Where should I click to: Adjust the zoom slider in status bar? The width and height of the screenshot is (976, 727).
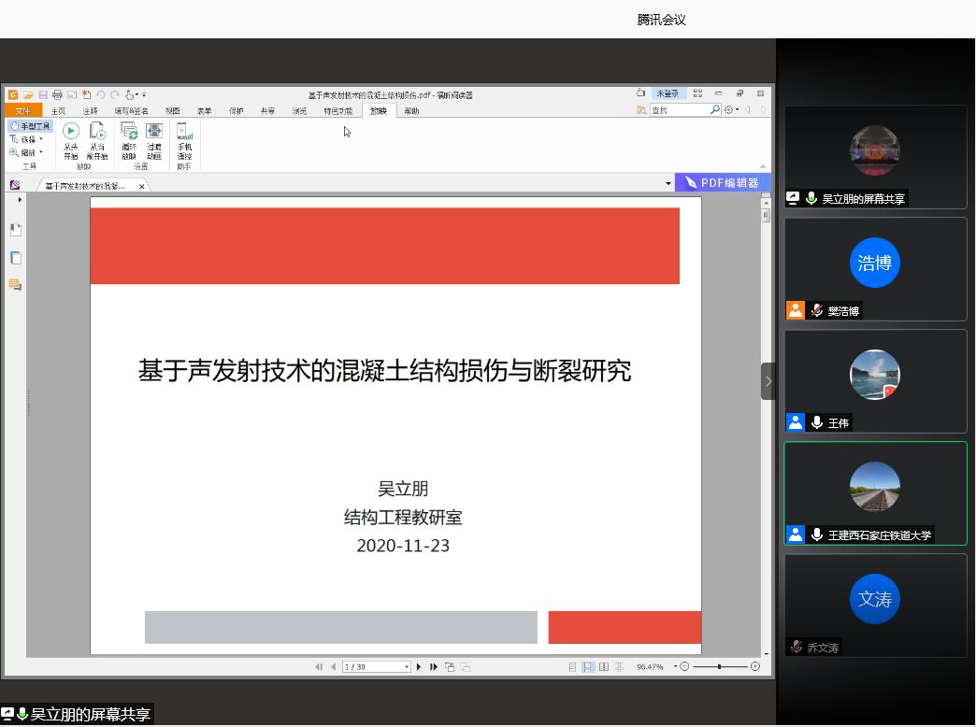pyautogui.click(x=720, y=667)
